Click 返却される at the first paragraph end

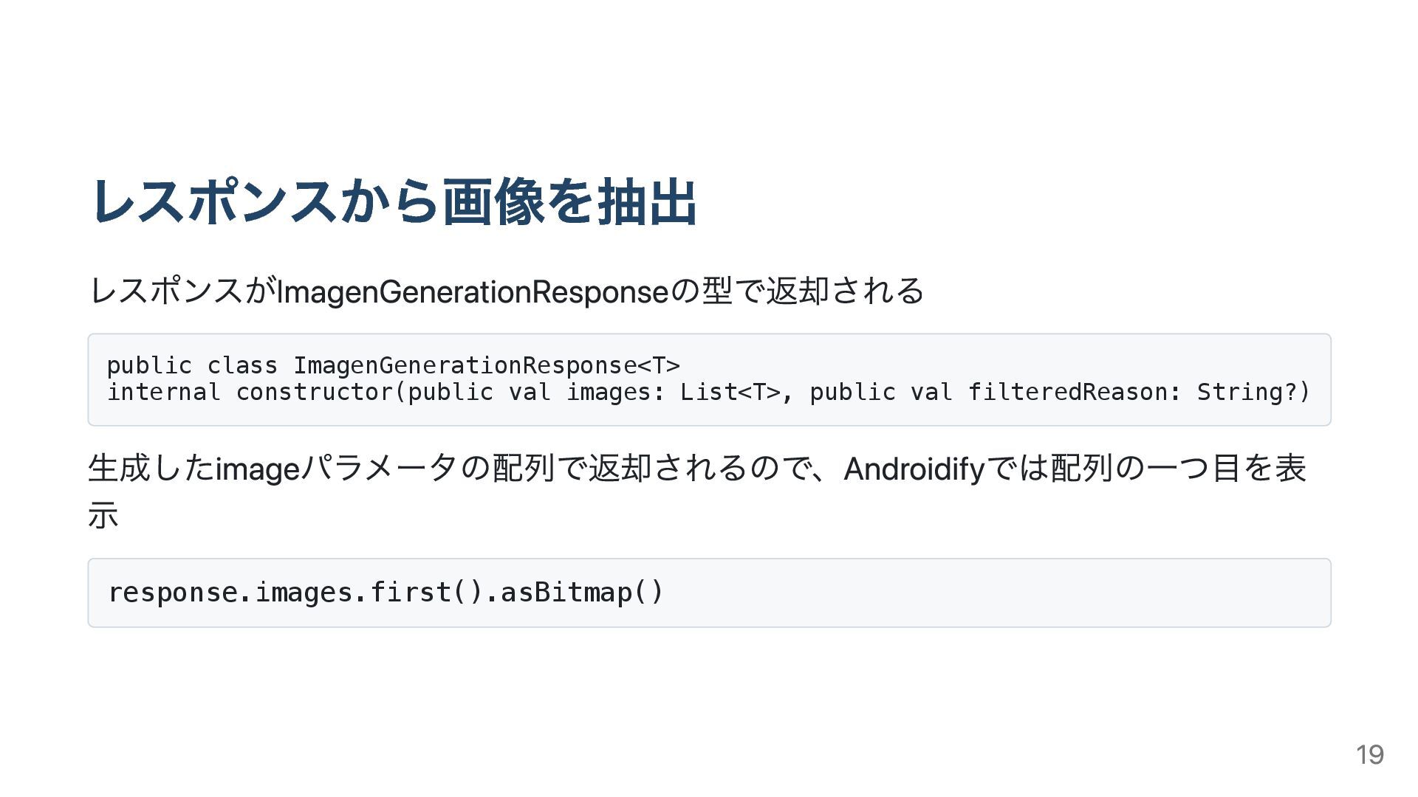pyautogui.click(x=845, y=291)
